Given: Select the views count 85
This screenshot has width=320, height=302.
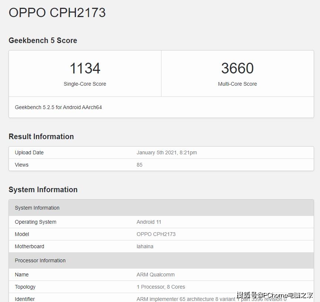Looking at the screenshot, I should pyautogui.click(x=139, y=165).
